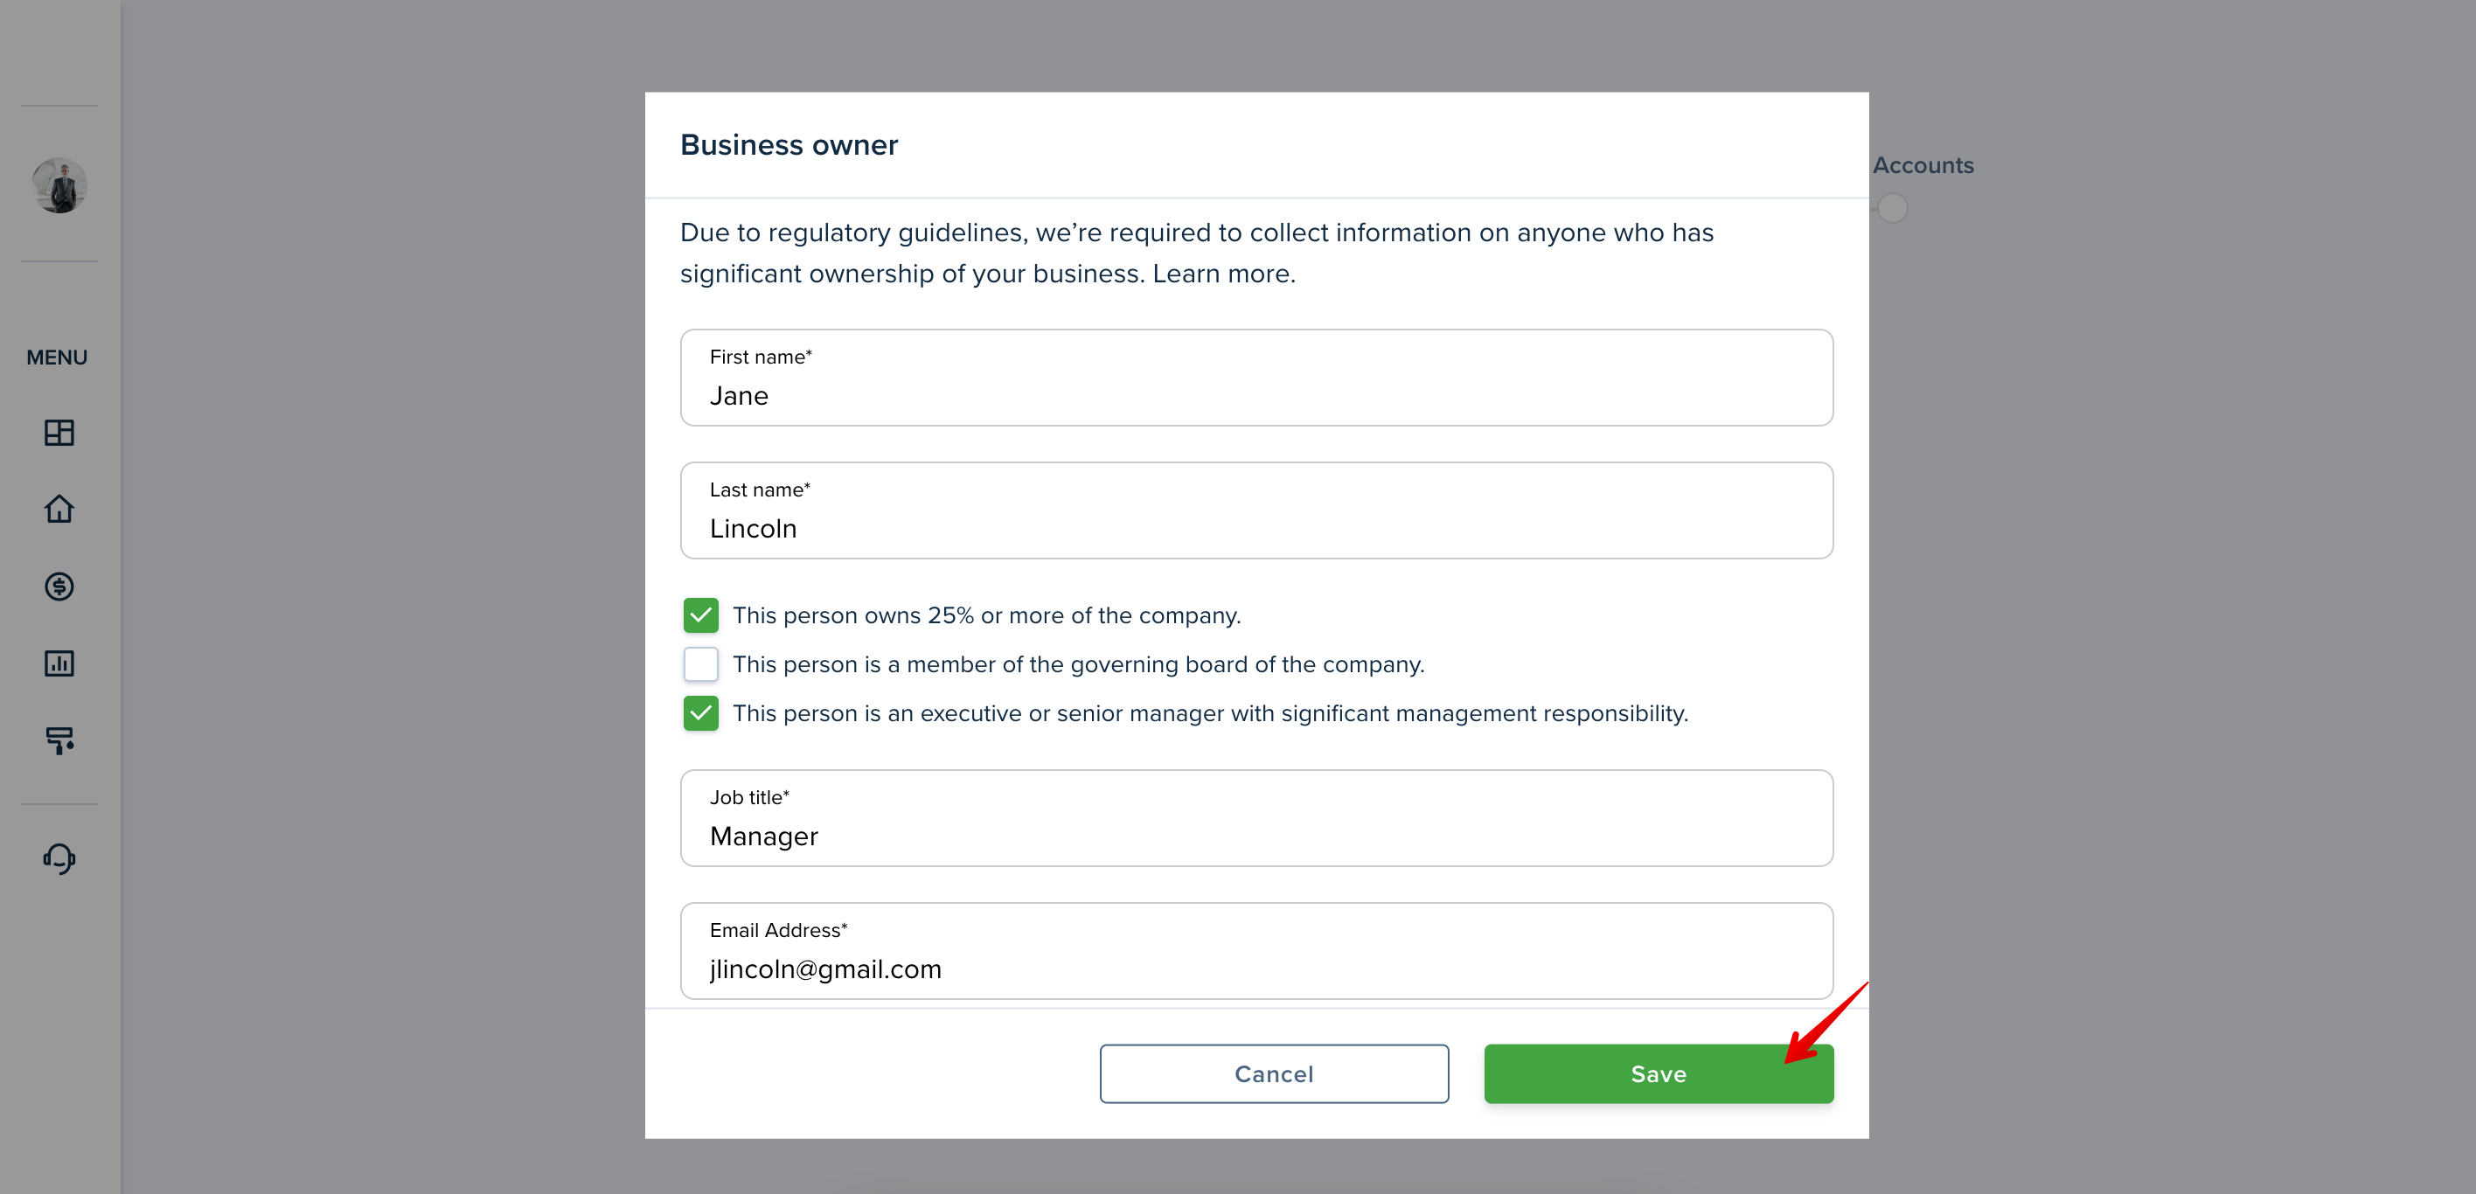The height and width of the screenshot is (1194, 2476).
Task: Open the headset support icon
Action: pyautogui.click(x=59, y=857)
